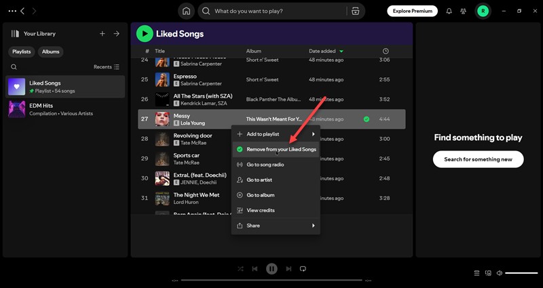This screenshot has width=543, height=288.
Task: Open the R profile avatar menu
Action: 483,11
